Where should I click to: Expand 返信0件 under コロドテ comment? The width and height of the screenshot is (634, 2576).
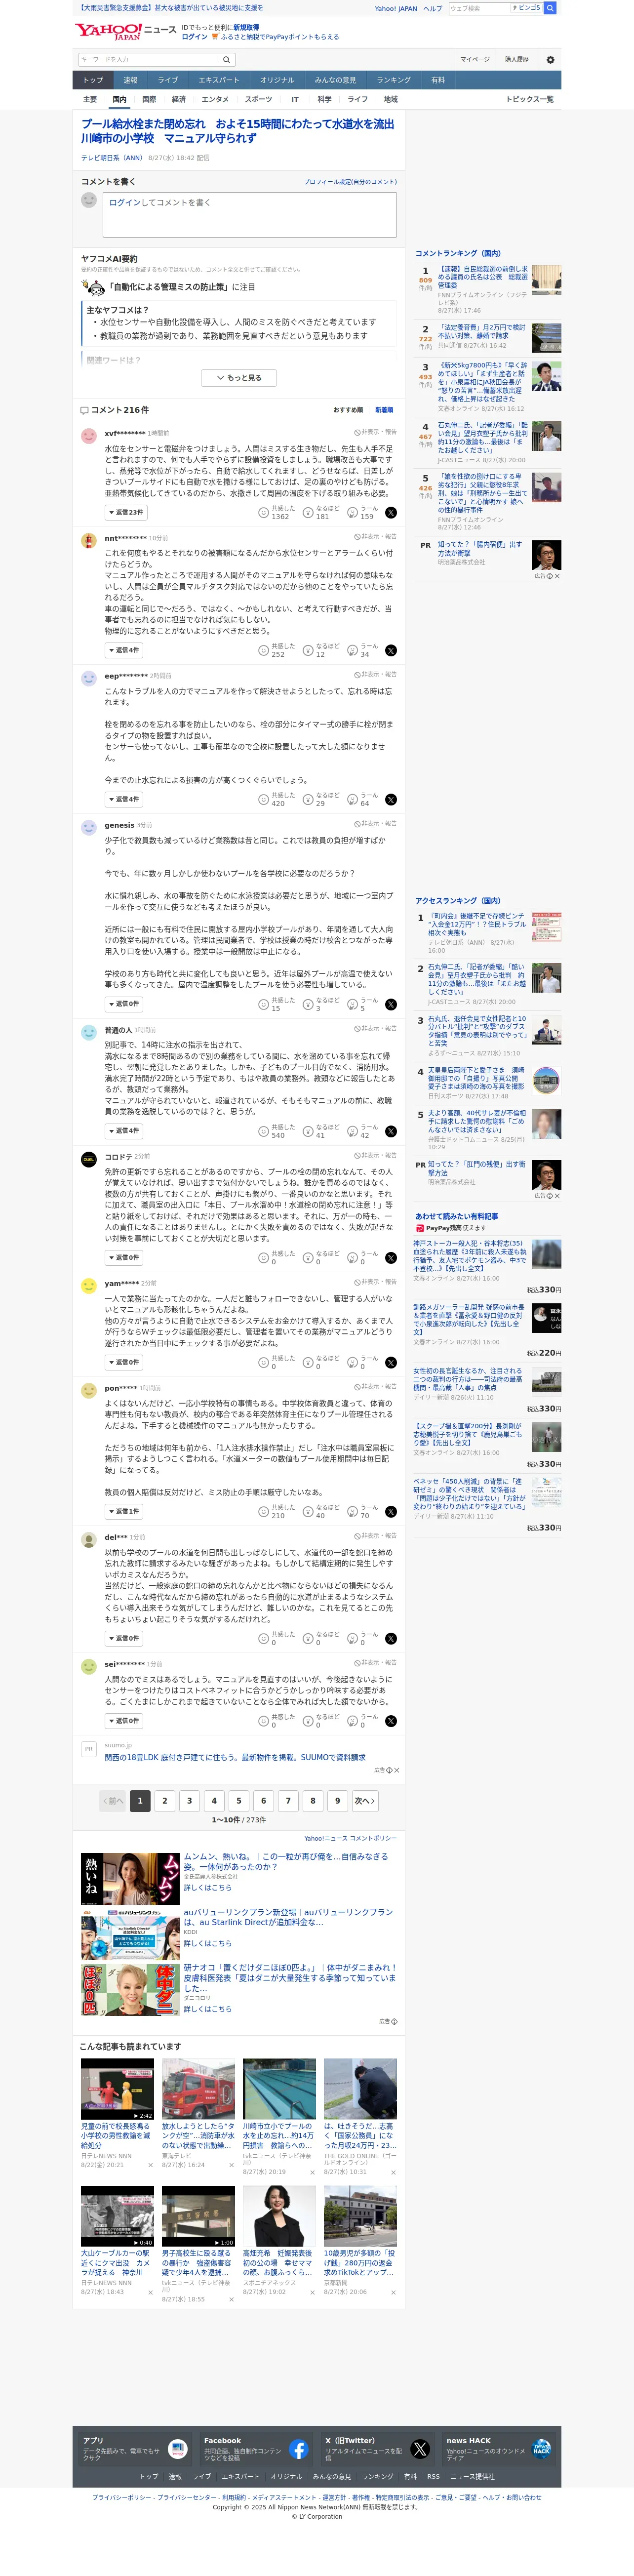click(x=124, y=1258)
